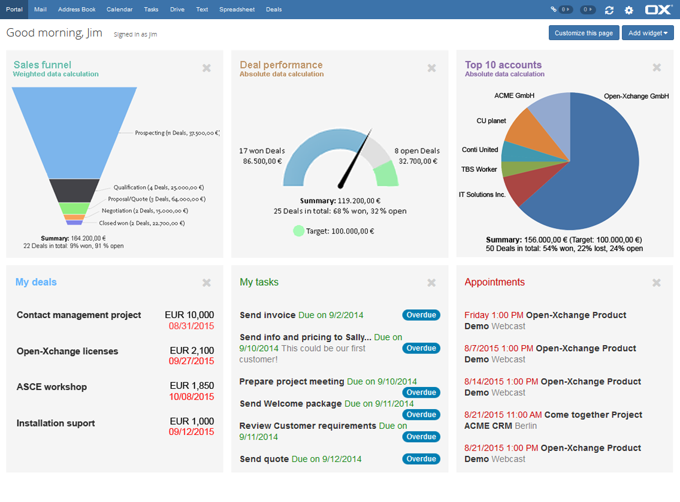Open the Deals tab

click(x=274, y=9)
